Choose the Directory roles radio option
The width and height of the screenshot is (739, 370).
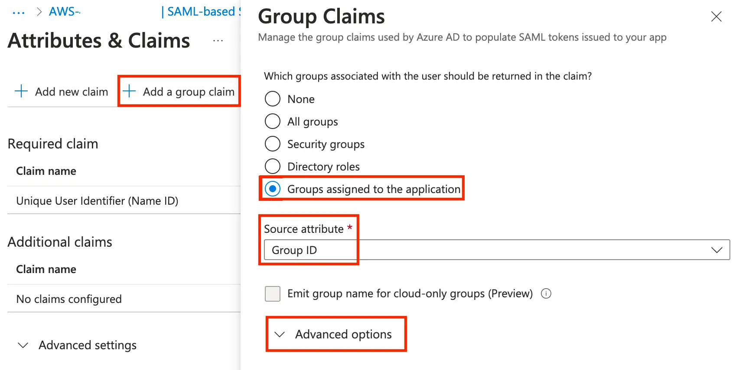[273, 167]
